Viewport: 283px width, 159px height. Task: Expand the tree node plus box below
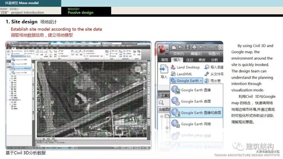click(x=167, y=128)
